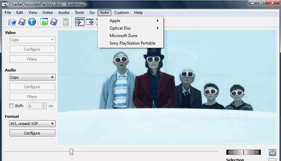Click the jog shuttle wheel control
281x161 pixels.
point(243,152)
